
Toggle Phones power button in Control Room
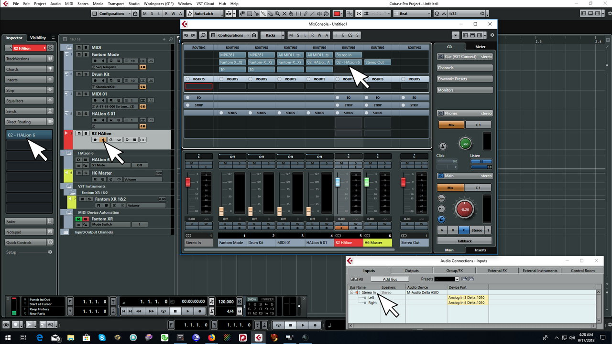pyautogui.click(x=440, y=114)
